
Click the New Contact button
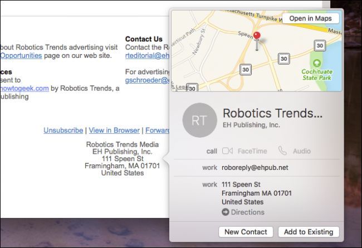[x=246, y=232]
